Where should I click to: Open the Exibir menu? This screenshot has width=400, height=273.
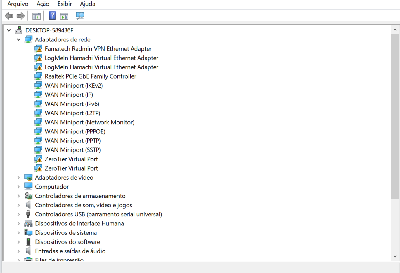[65, 4]
